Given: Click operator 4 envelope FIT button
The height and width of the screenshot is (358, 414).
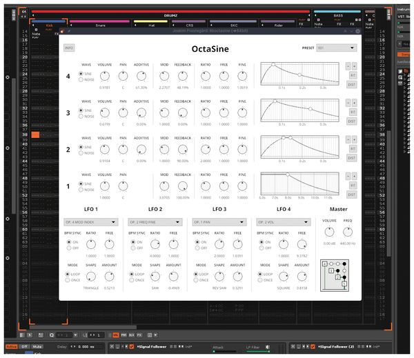Looking at the screenshot, I should [353, 75].
